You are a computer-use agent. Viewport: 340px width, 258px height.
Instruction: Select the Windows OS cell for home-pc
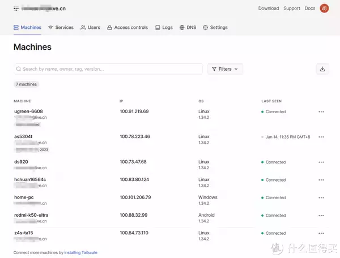(x=208, y=197)
